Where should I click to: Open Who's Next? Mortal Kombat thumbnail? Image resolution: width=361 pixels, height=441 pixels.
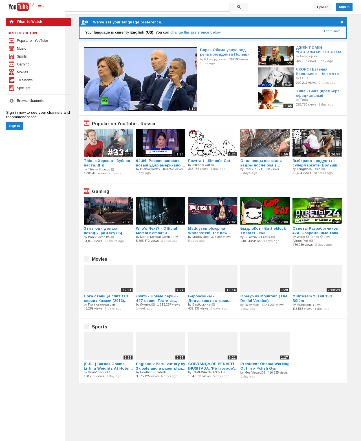click(x=160, y=211)
